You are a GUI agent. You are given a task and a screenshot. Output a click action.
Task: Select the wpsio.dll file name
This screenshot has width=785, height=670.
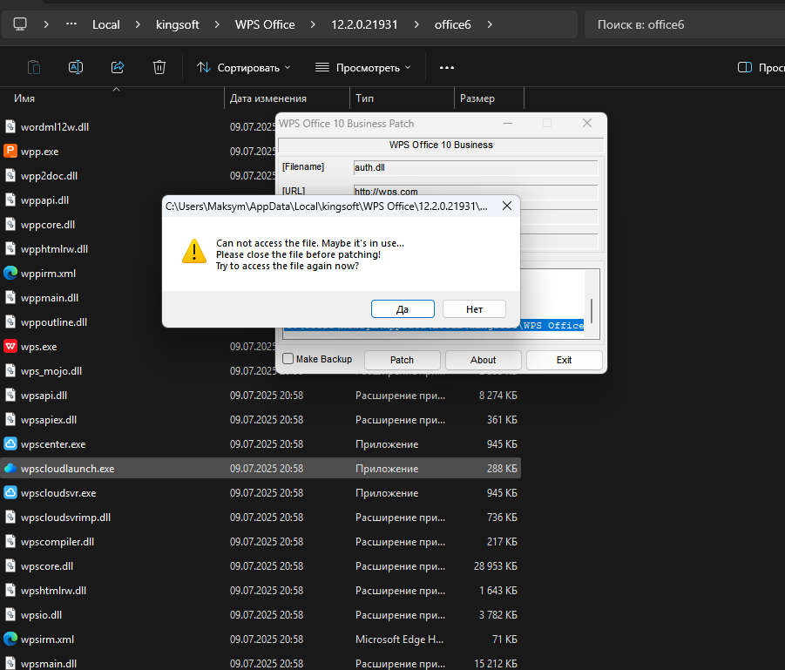pyautogui.click(x=42, y=615)
